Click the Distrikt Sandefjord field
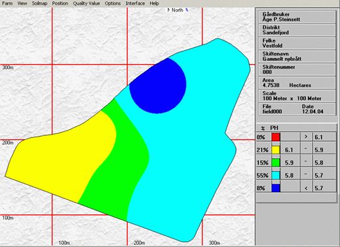 [297, 30]
